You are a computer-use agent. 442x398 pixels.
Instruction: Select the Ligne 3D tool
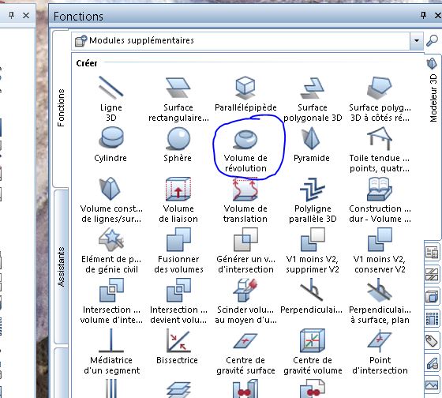111,99
